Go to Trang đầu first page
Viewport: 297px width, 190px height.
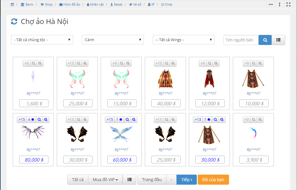[x=152, y=180]
